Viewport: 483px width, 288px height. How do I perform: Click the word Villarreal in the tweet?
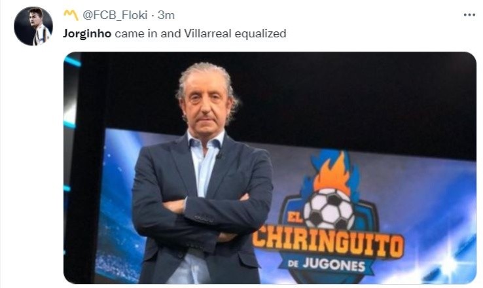207,33
